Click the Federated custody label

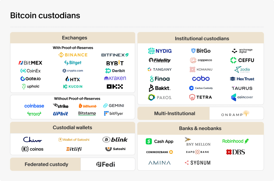(46, 164)
